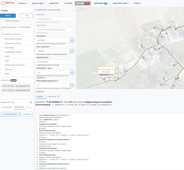
Task: Click the filter icon on voltage tooltip
Action: point(113,69)
